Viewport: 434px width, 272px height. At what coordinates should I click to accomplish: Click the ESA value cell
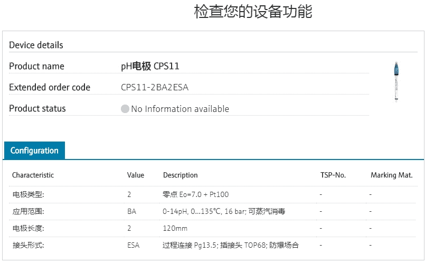[133, 245]
